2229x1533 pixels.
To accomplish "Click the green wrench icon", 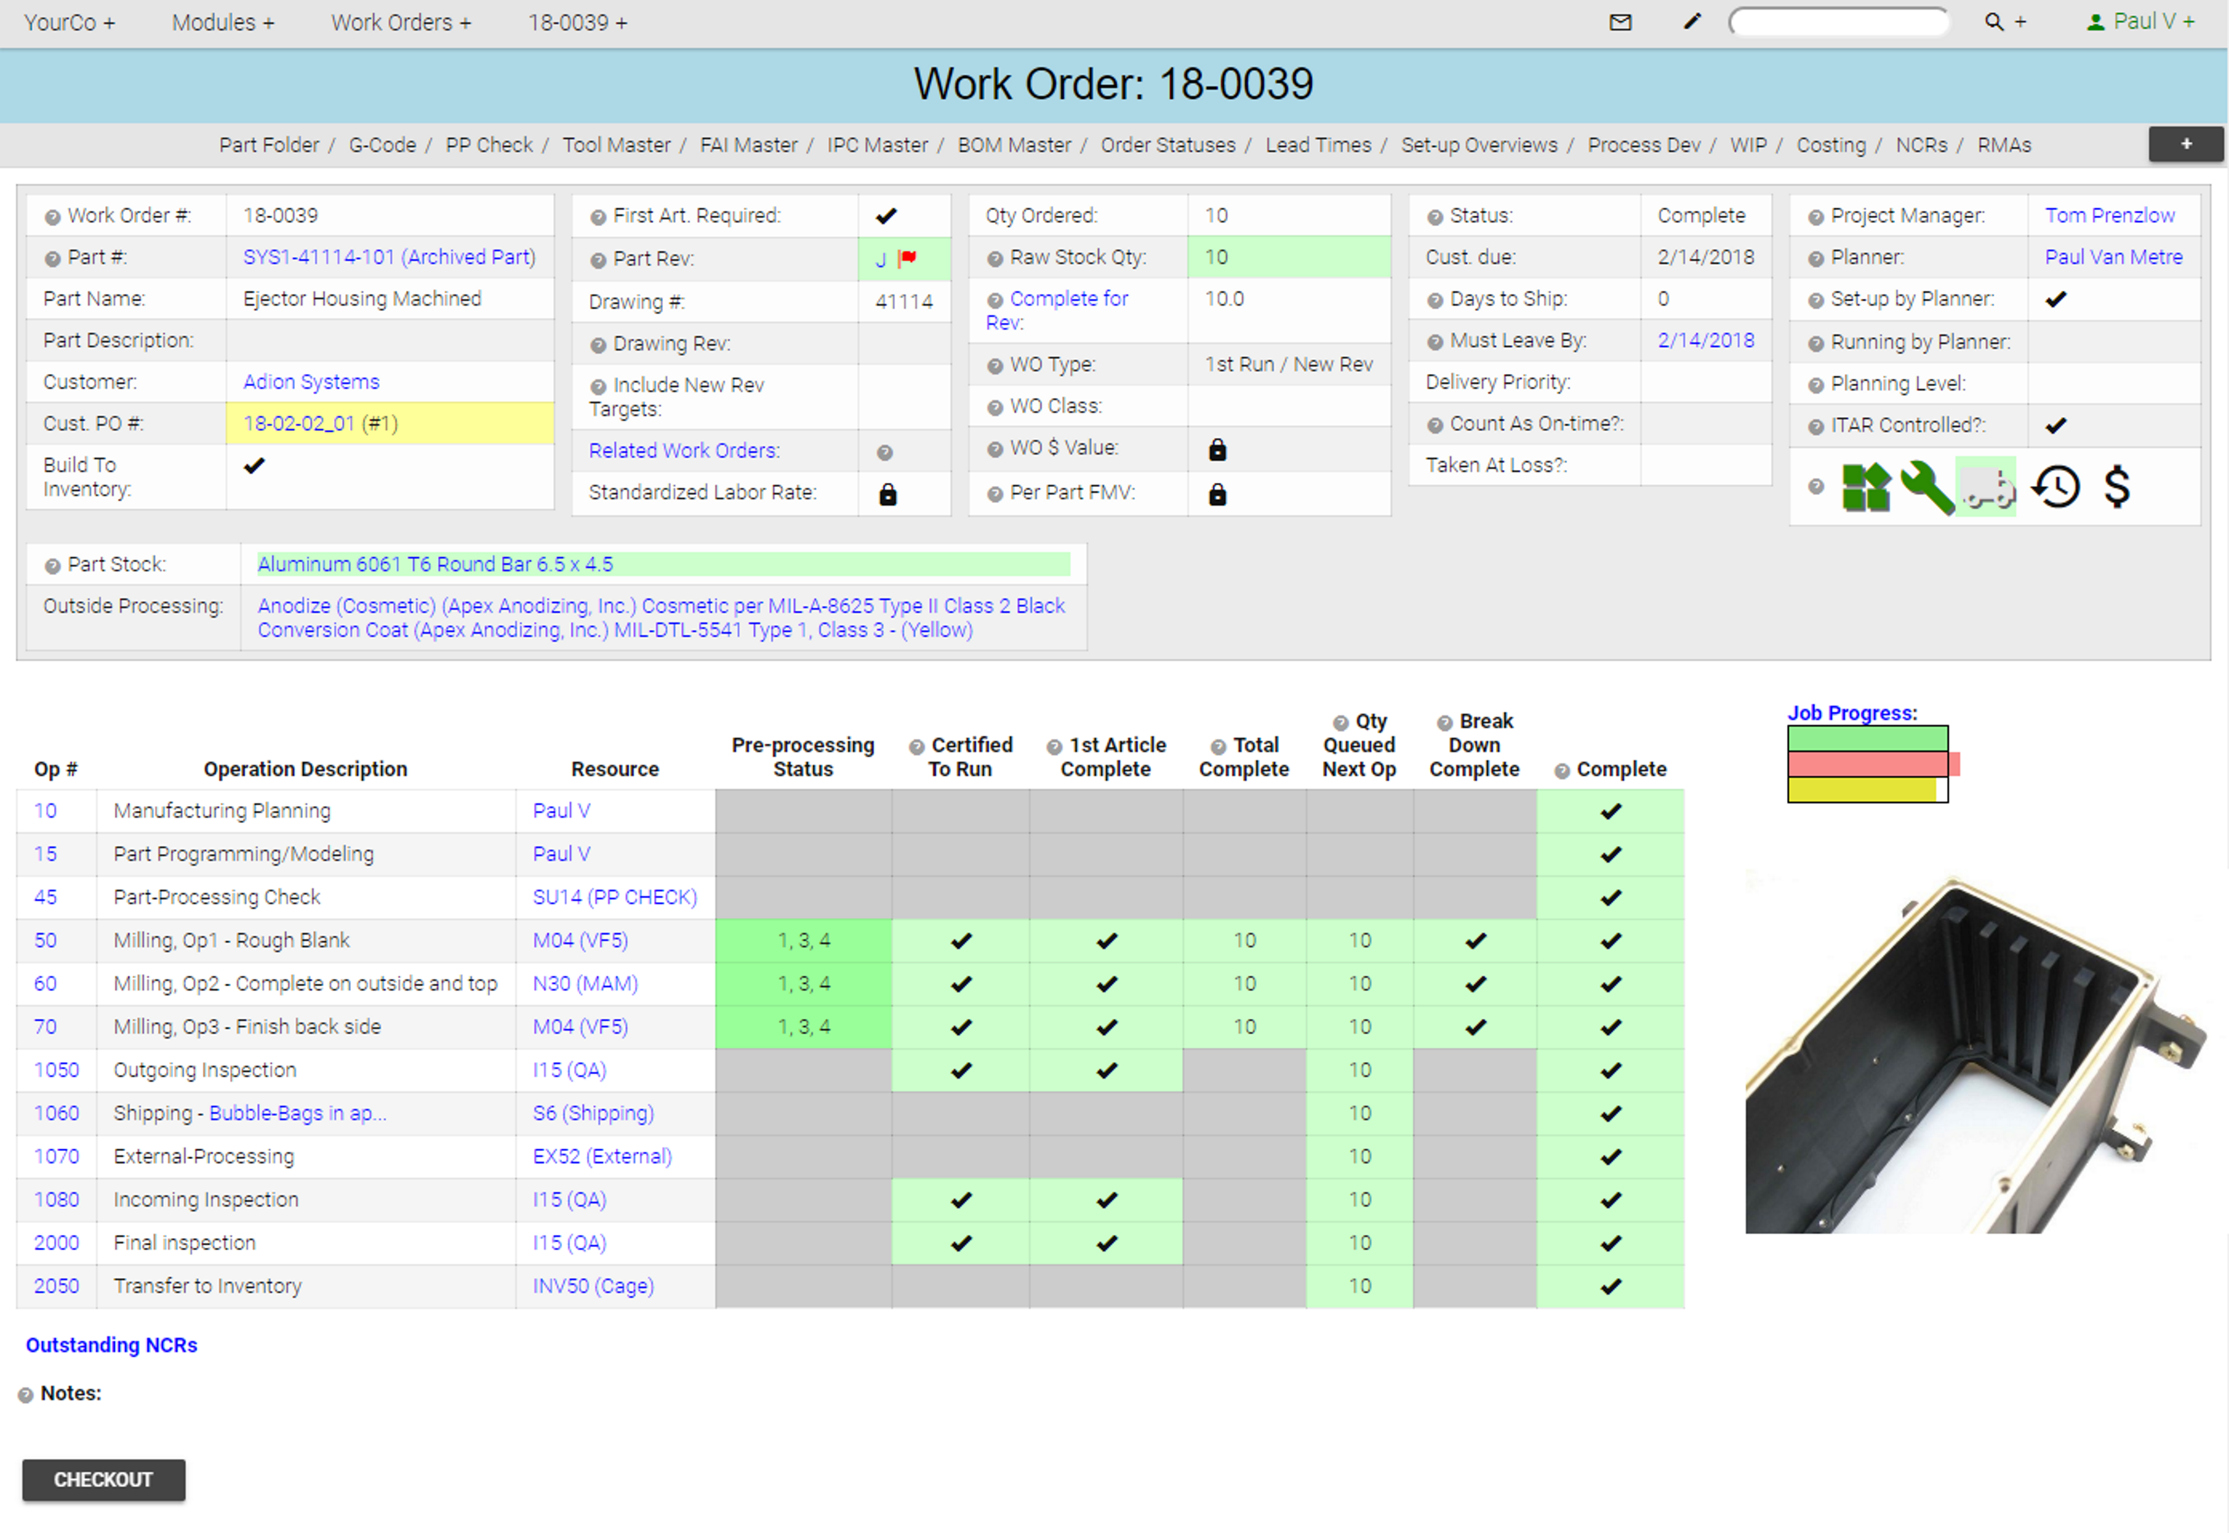I will coord(1926,487).
